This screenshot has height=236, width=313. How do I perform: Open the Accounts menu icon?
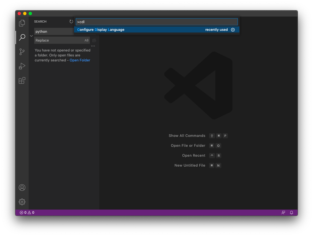click(x=22, y=188)
